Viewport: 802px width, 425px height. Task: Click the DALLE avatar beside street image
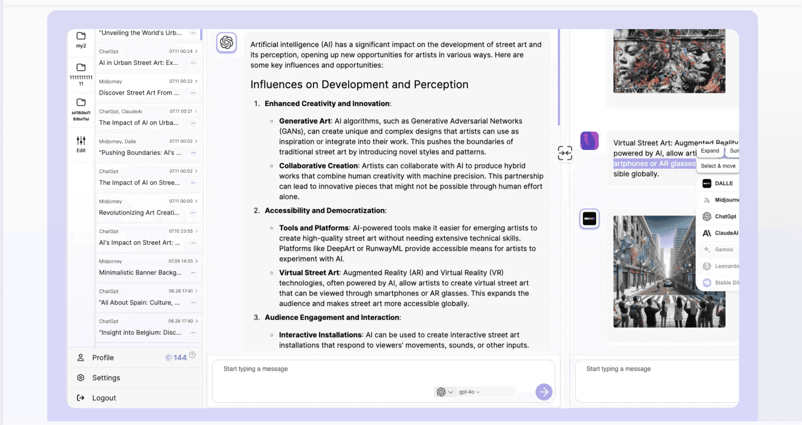tap(589, 219)
